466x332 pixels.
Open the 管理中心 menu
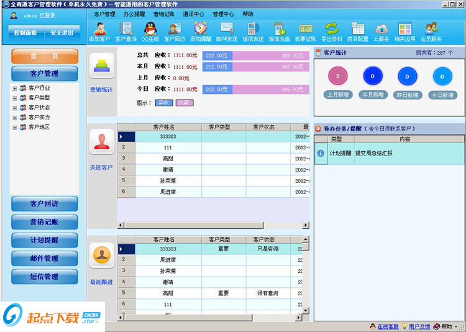tap(223, 14)
